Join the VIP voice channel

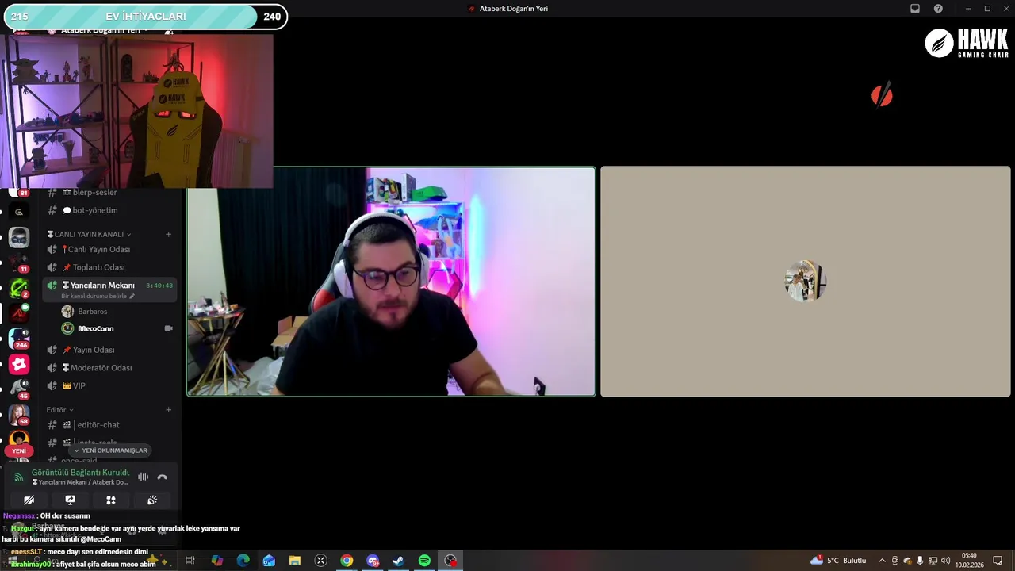click(109, 385)
